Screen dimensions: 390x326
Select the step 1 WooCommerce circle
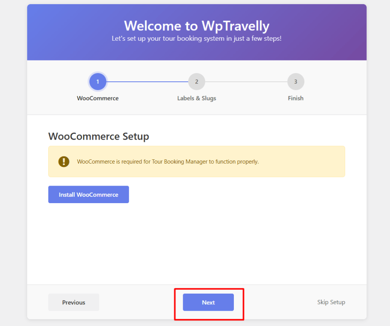pos(98,81)
